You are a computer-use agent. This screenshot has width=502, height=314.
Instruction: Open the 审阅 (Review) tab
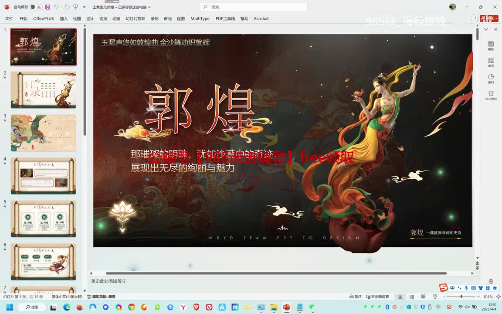pos(167,19)
